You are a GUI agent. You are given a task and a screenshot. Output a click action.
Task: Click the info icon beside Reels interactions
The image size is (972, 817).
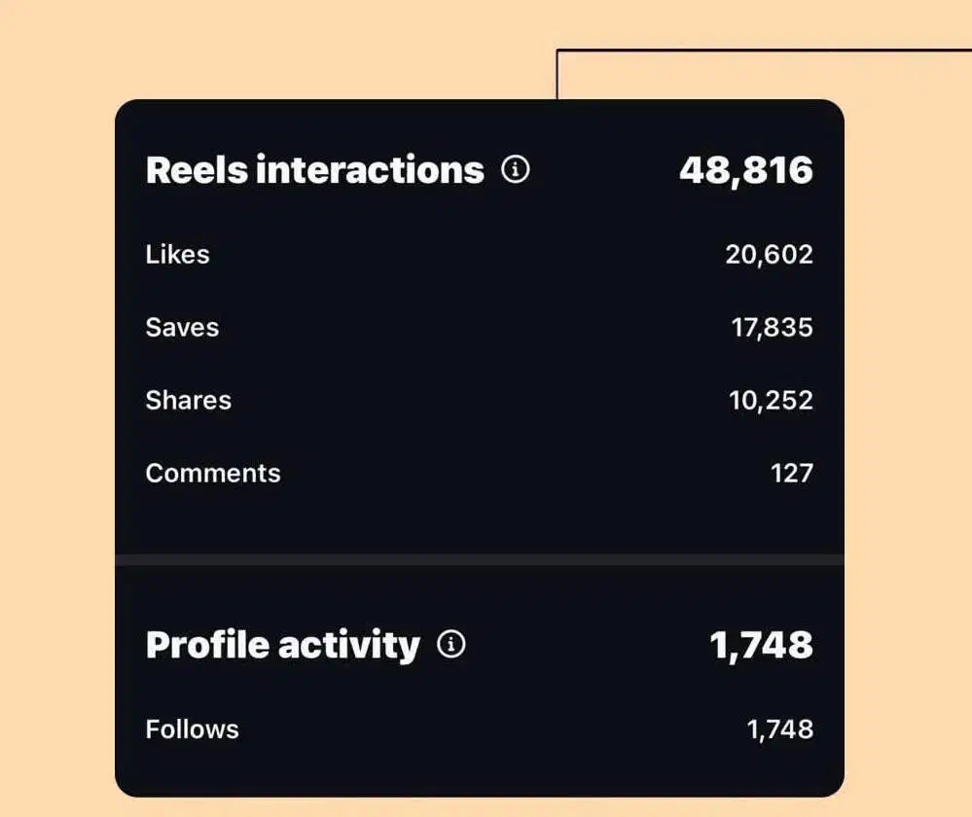(516, 170)
